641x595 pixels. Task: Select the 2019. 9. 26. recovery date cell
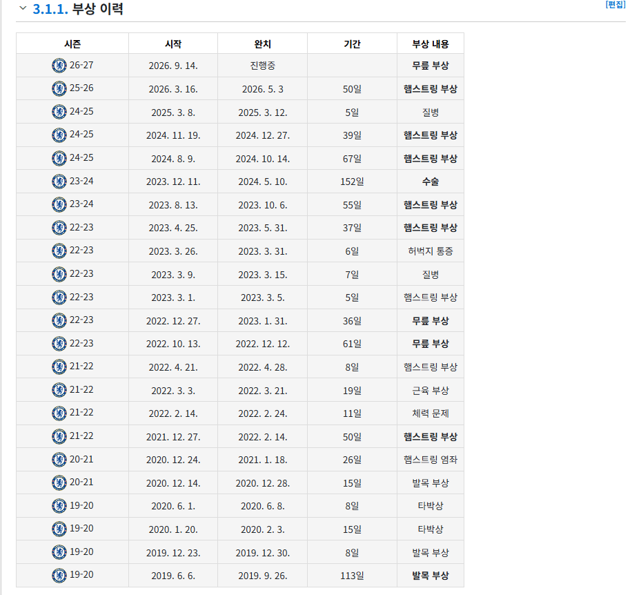tap(262, 576)
